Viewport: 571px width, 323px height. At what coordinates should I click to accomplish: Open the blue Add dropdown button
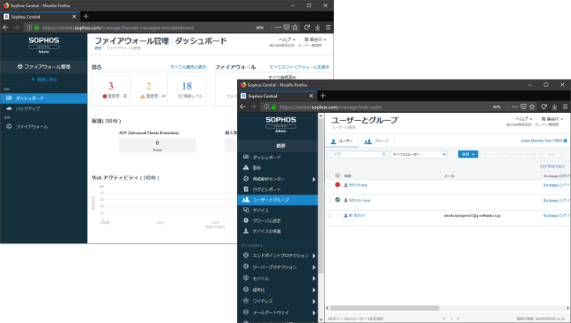coord(468,154)
